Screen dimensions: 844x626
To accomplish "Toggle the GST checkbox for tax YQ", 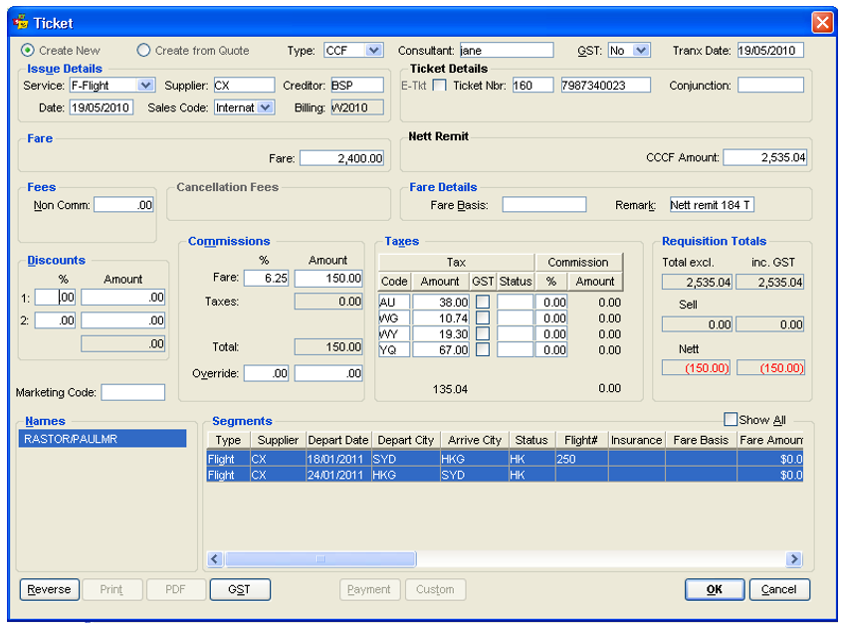I will [483, 349].
